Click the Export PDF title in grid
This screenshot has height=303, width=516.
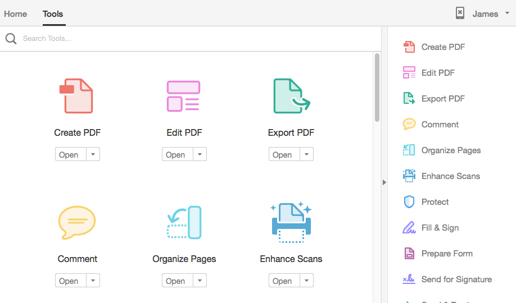291,132
